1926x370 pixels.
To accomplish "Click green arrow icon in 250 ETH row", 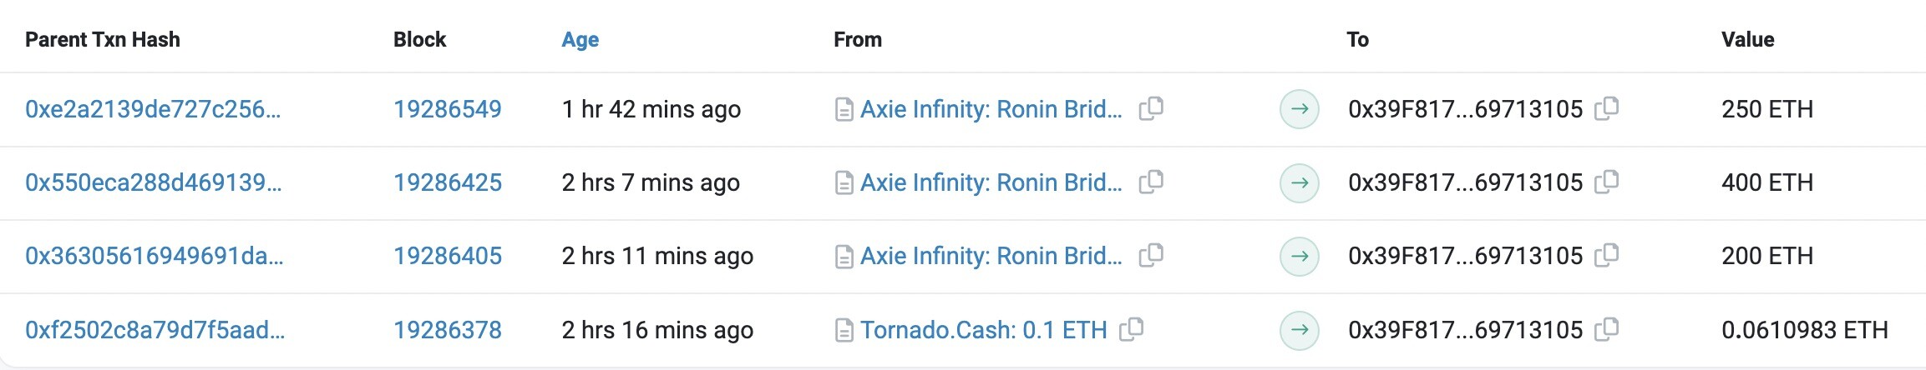I will click(1300, 109).
